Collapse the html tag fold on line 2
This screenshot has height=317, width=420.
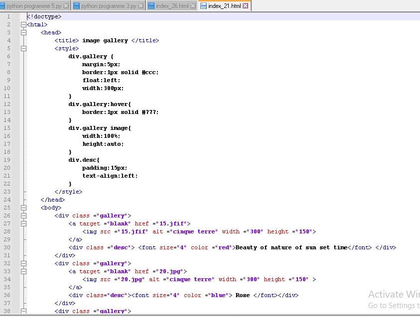point(23,24)
